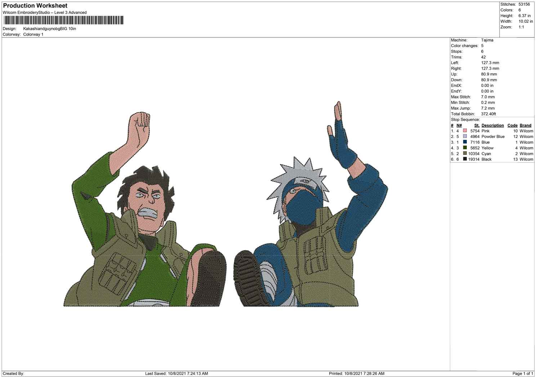The image size is (536, 377).
Task: Click stitch count "4964" in Powder Blue row
Action: tap(475, 137)
